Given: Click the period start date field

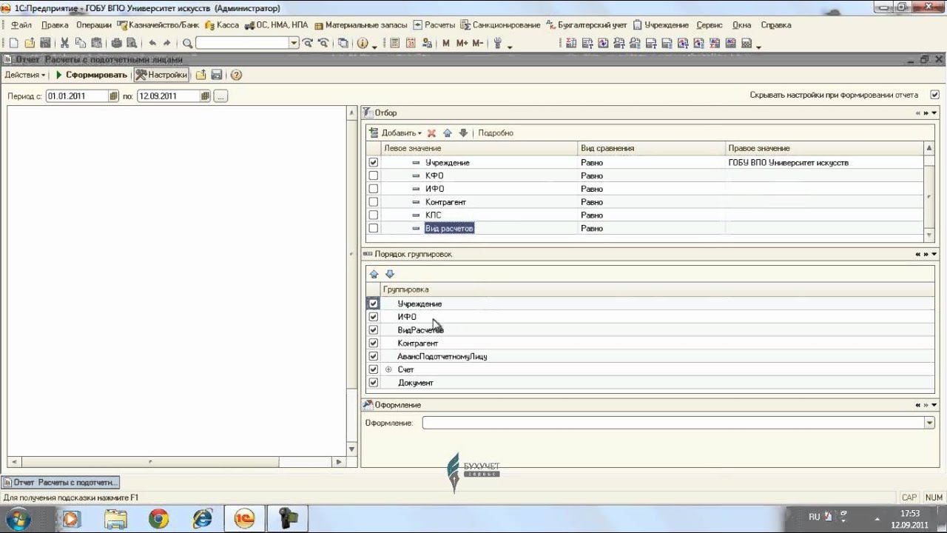Looking at the screenshot, I should [77, 96].
